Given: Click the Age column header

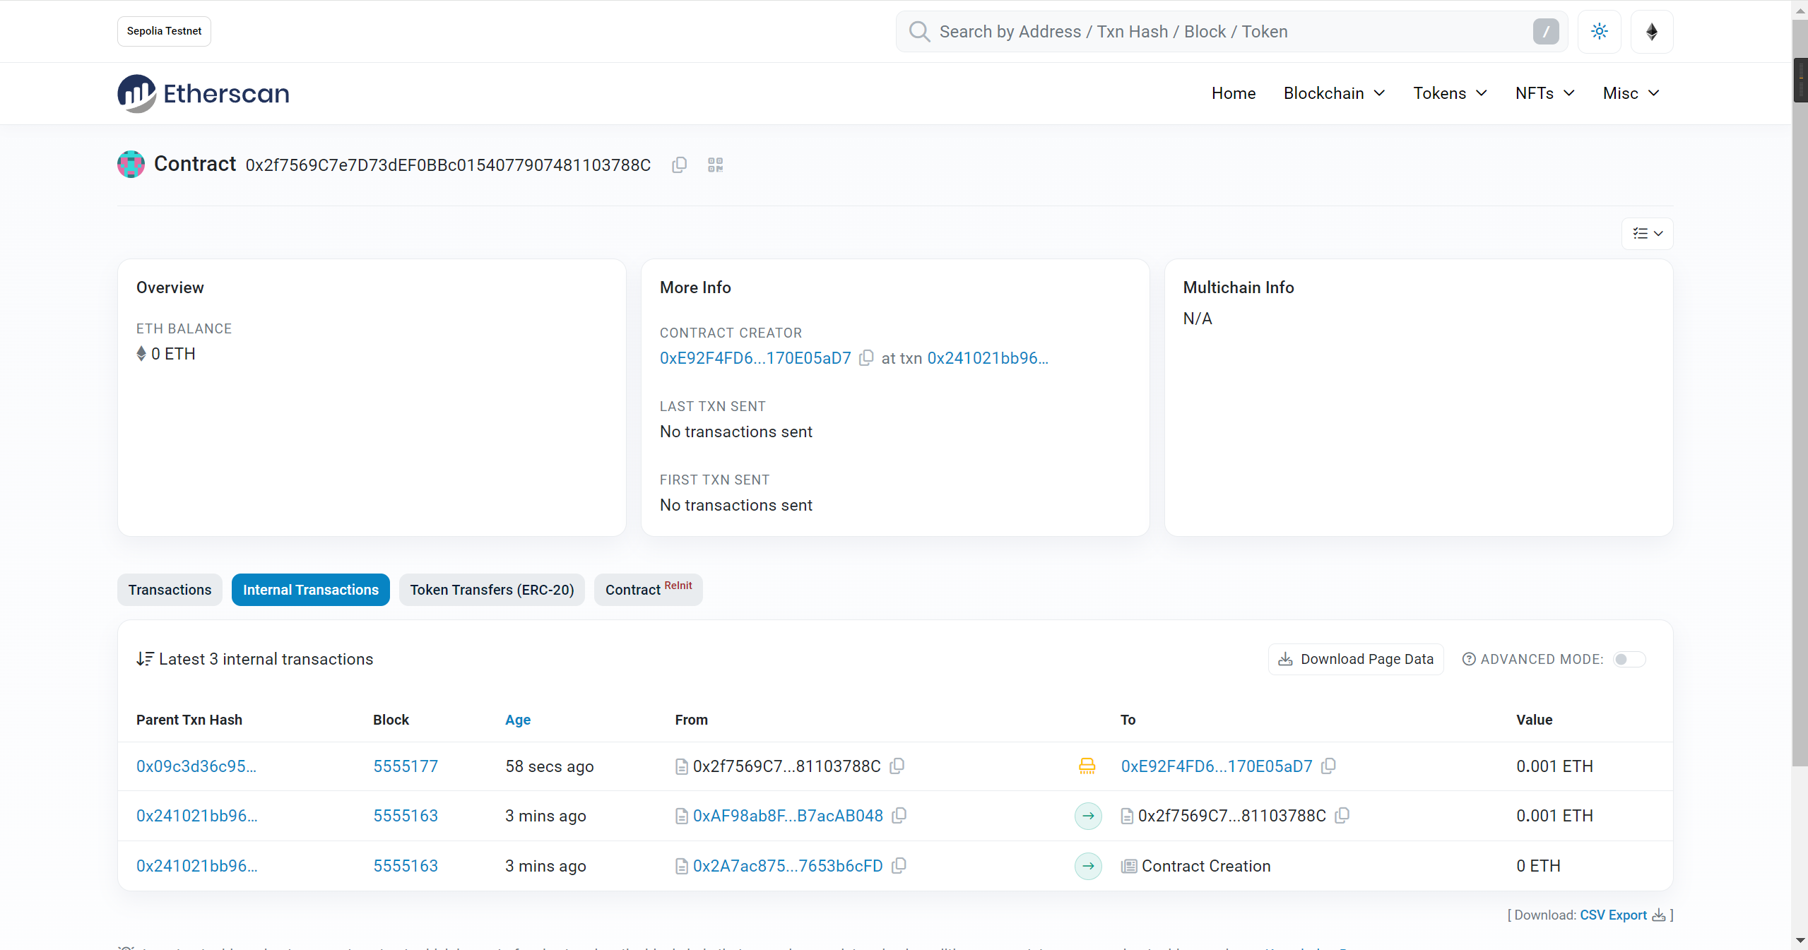Looking at the screenshot, I should click(x=518, y=720).
